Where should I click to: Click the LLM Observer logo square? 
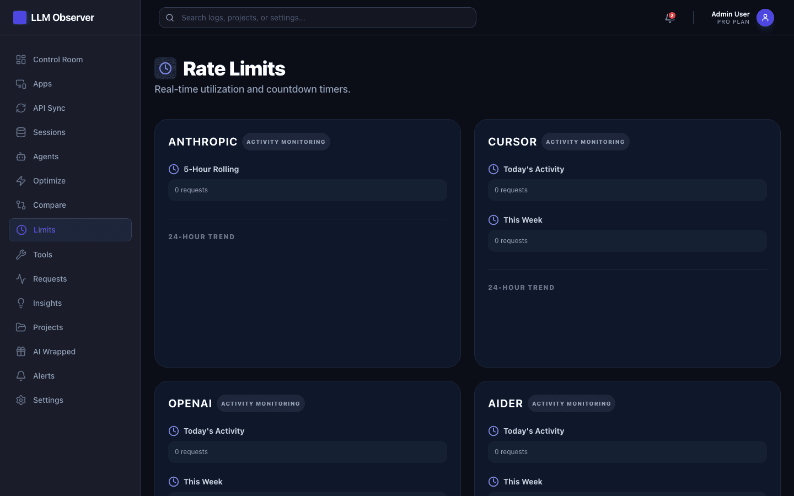click(20, 18)
